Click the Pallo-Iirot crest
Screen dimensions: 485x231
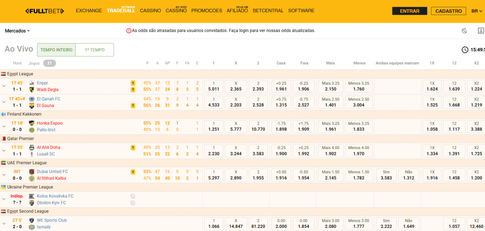pos(32,130)
